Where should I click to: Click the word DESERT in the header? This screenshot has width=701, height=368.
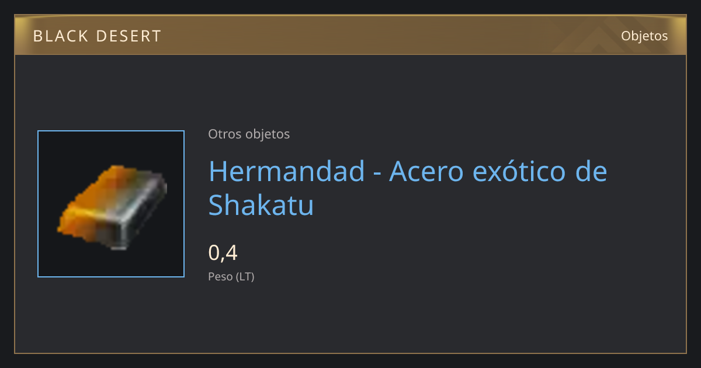pos(129,36)
